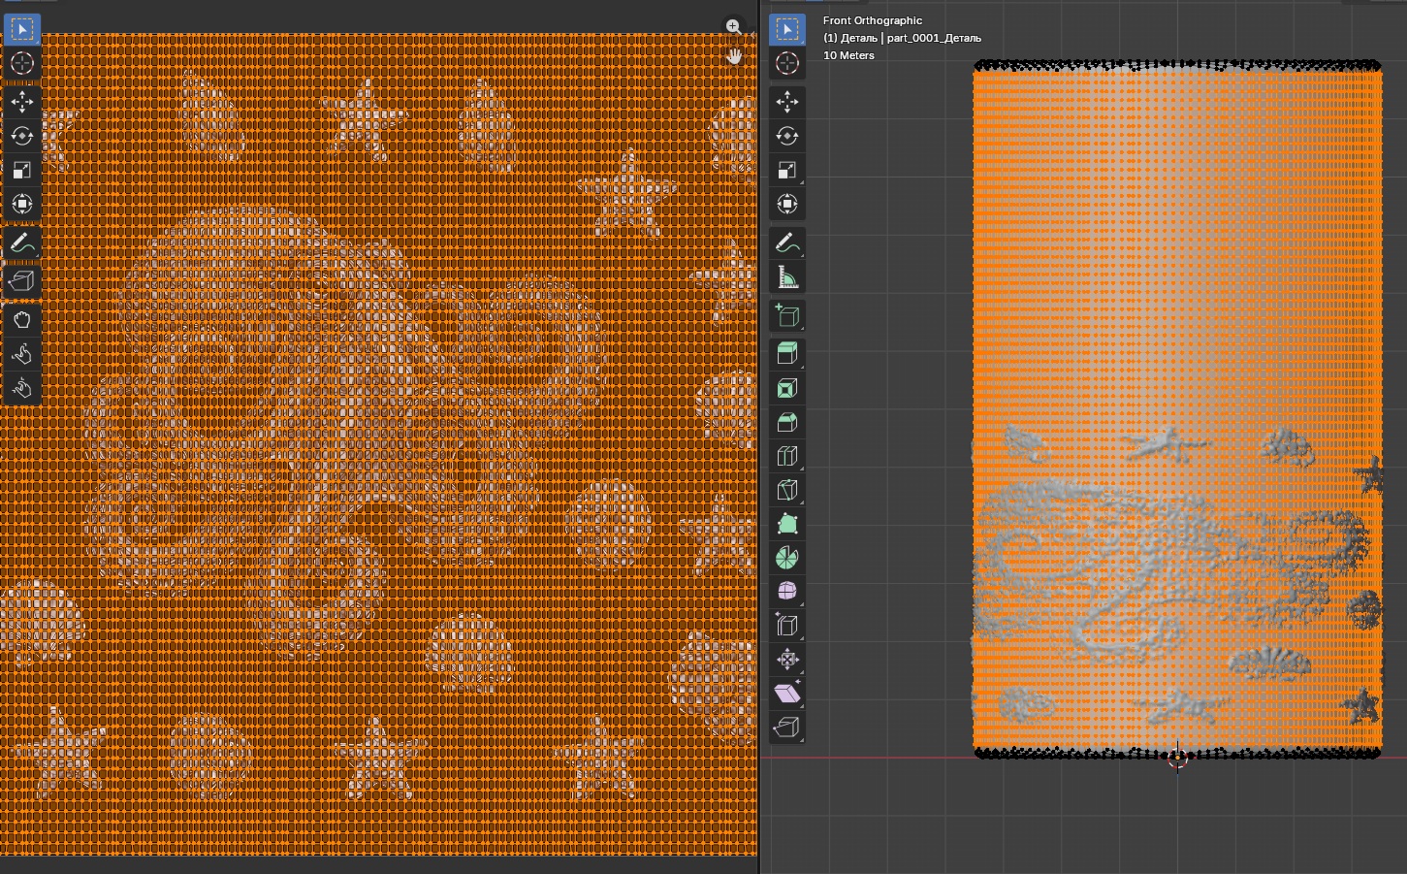Choose the Extrude Region tool
1407x874 pixels.
(x=787, y=354)
